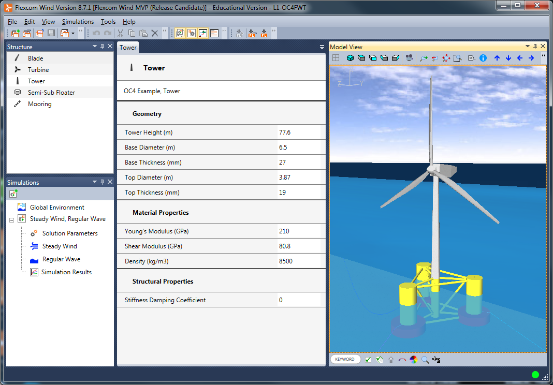Click the add simulation icon in Simulations panel
Image resolution: width=553 pixels, height=385 pixels.
pyautogui.click(x=13, y=194)
